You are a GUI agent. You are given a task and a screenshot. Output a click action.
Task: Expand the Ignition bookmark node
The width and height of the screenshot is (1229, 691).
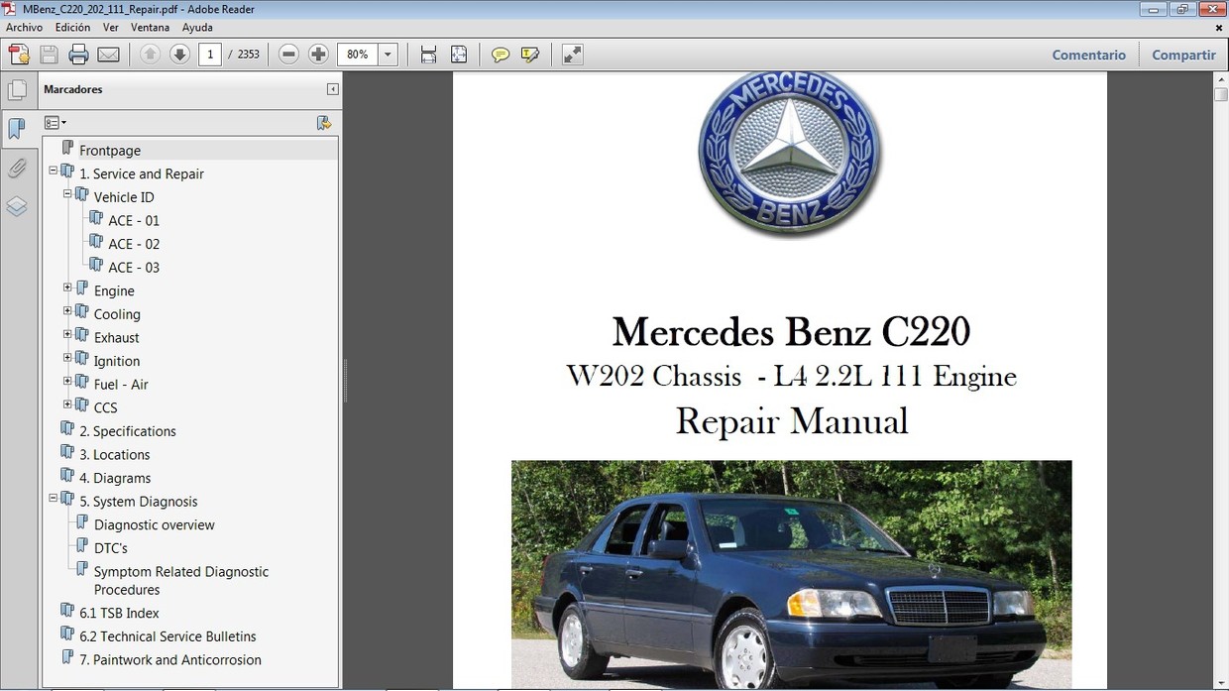tap(67, 358)
